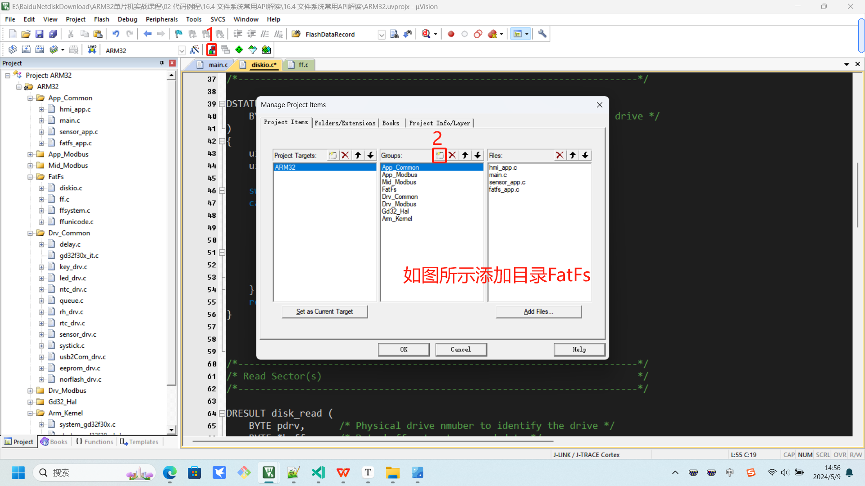Viewport: 865px width, 486px height.
Task: Switch to the Project Info/Layer tab
Action: [439, 123]
